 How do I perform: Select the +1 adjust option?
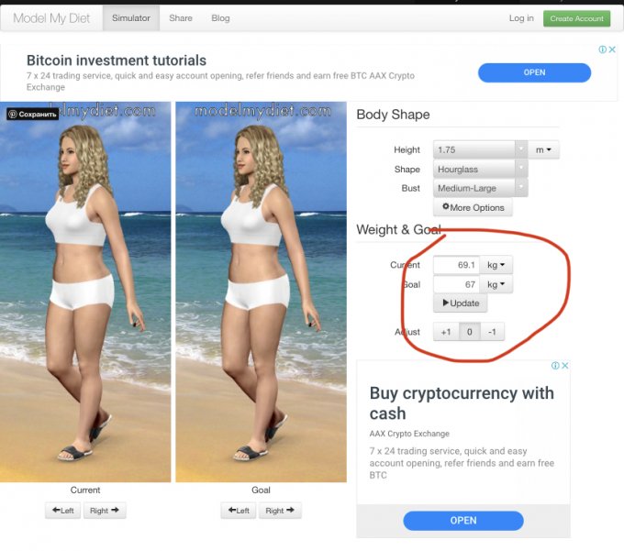pyautogui.click(x=446, y=332)
